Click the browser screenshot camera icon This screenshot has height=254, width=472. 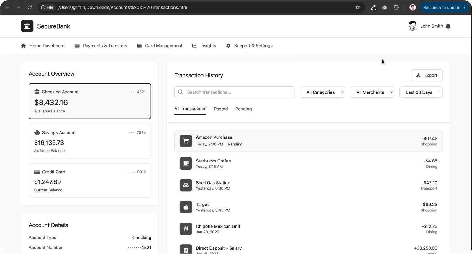pyautogui.click(x=384, y=7)
